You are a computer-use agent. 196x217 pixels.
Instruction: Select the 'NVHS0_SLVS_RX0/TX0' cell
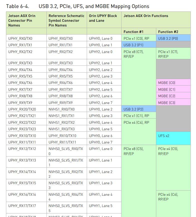(67, 151)
